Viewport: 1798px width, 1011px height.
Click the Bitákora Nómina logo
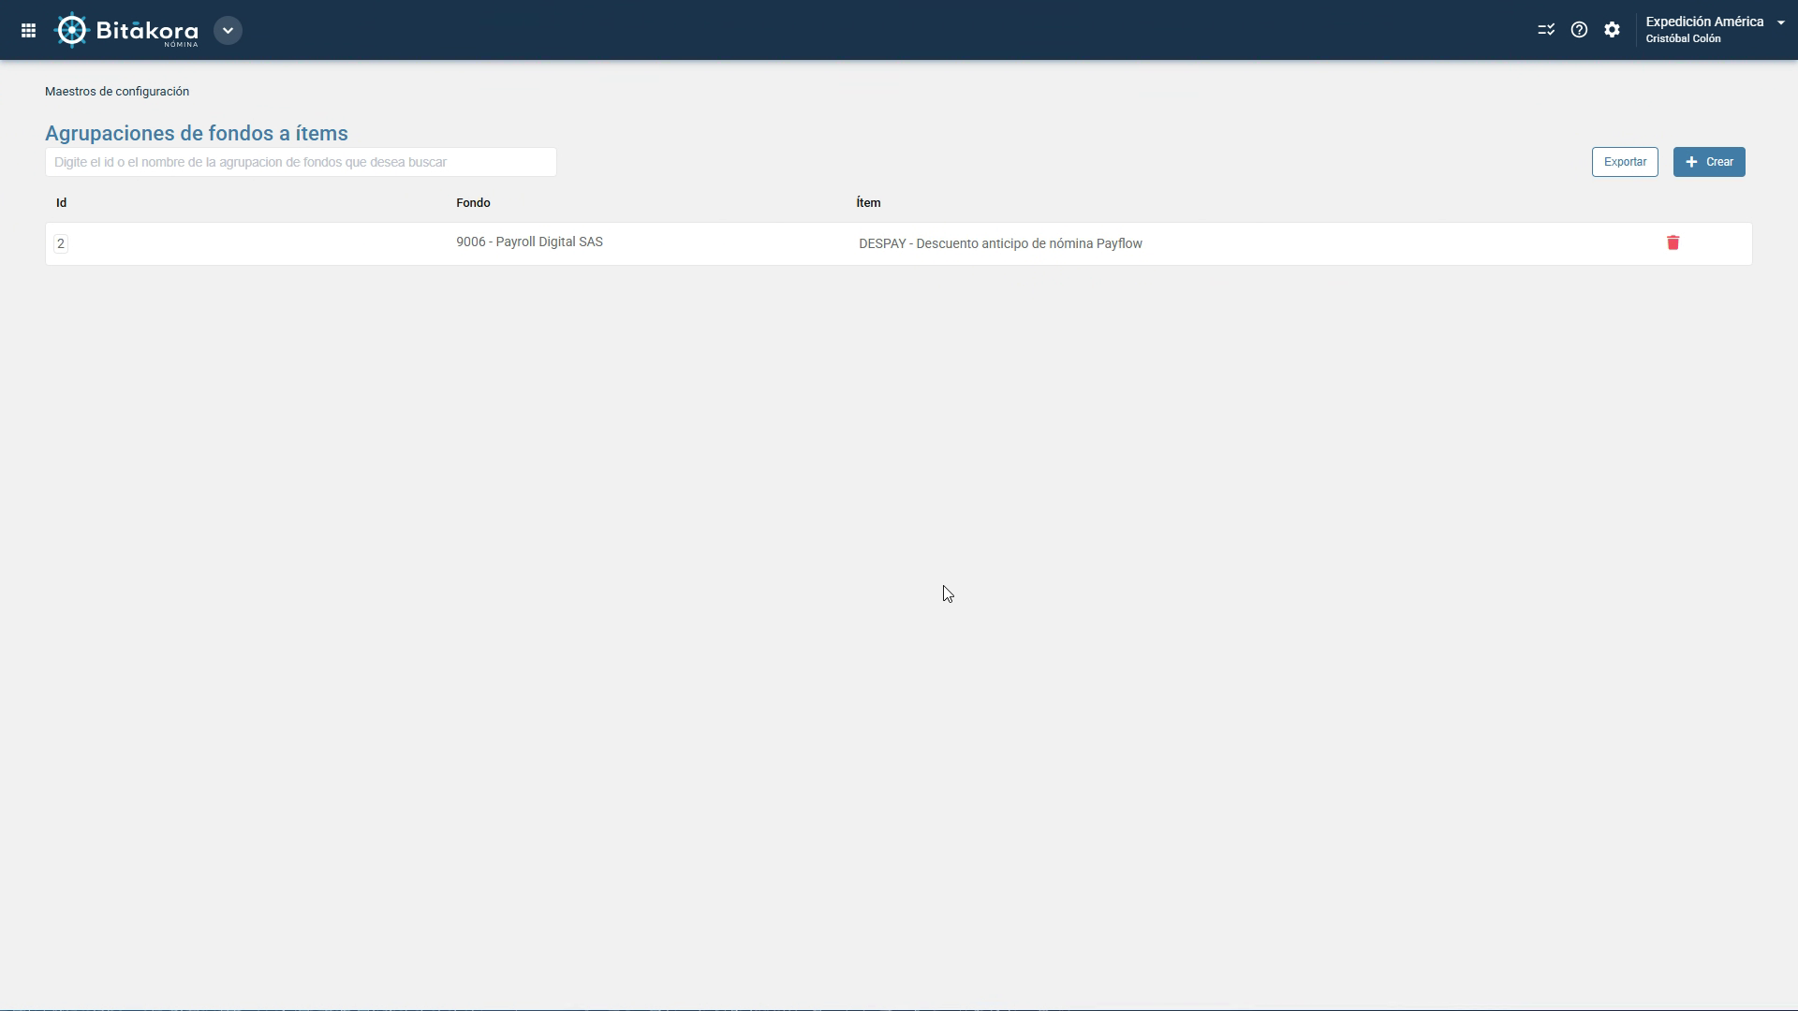[126, 30]
